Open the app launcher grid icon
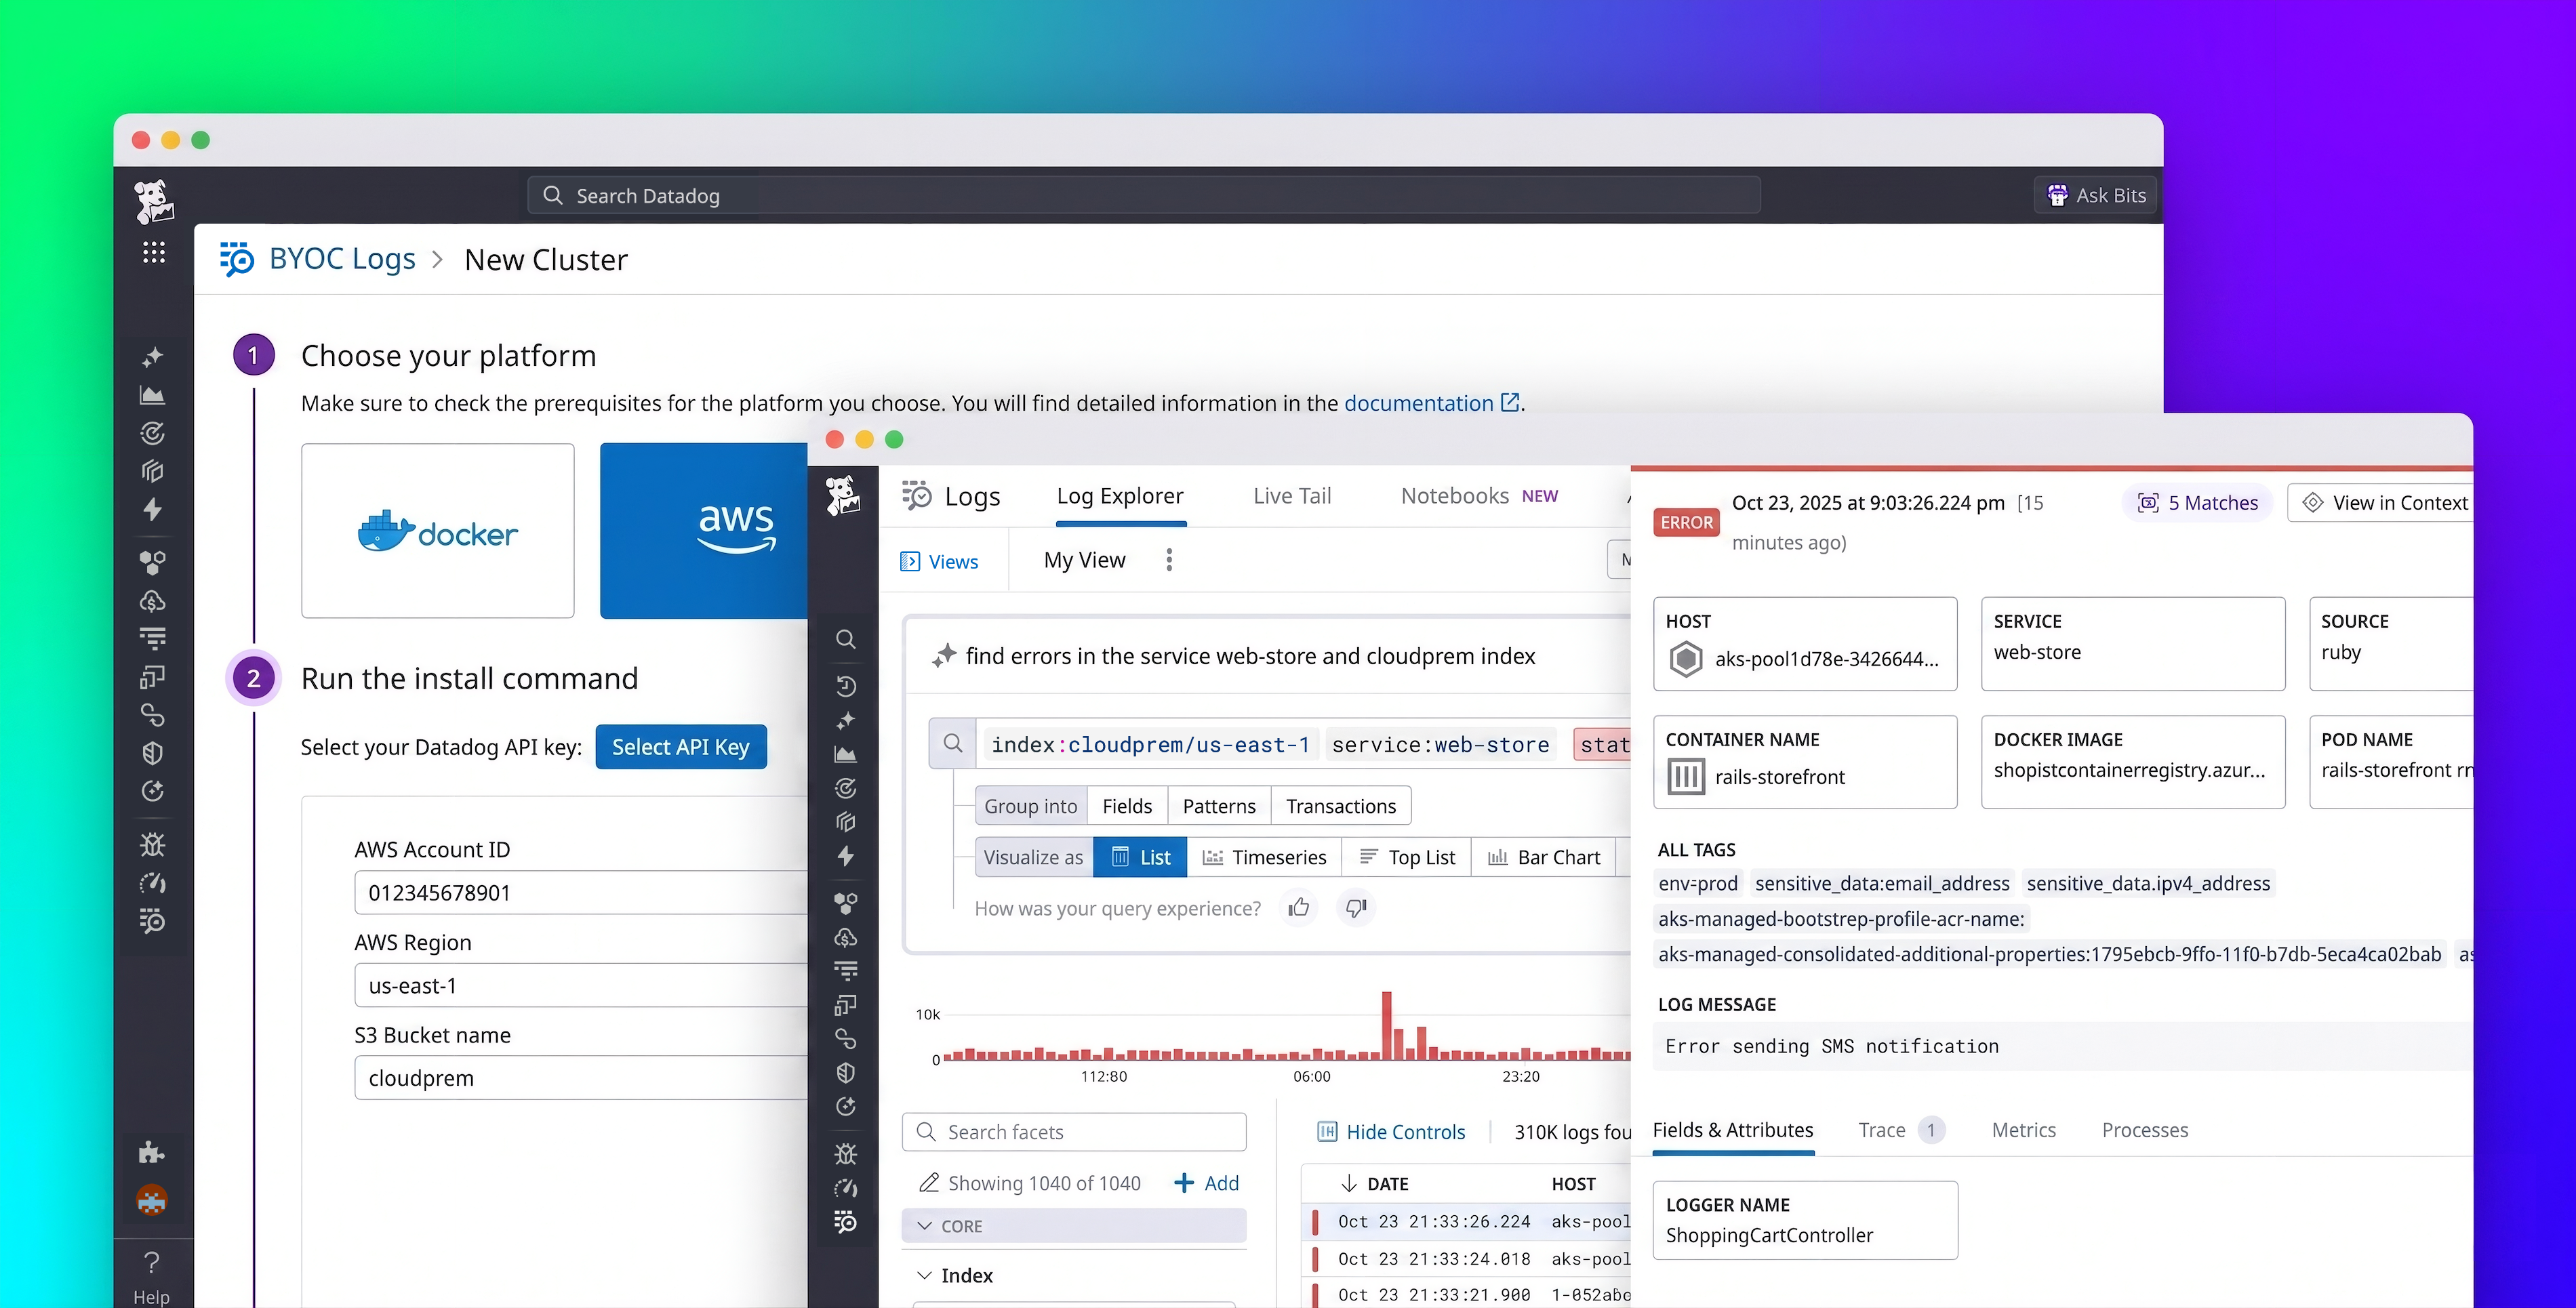2576x1308 pixels. [x=153, y=252]
